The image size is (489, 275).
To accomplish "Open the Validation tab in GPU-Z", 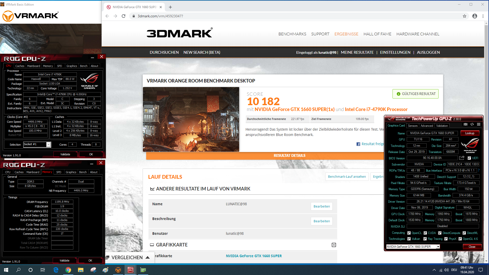I will 442,126.
